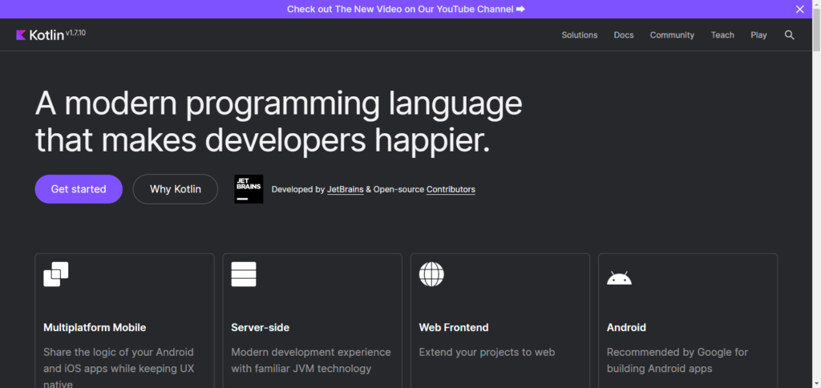Click the Server-side stacked bars icon
The height and width of the screenshot is (388, 821).
(243, 274)
